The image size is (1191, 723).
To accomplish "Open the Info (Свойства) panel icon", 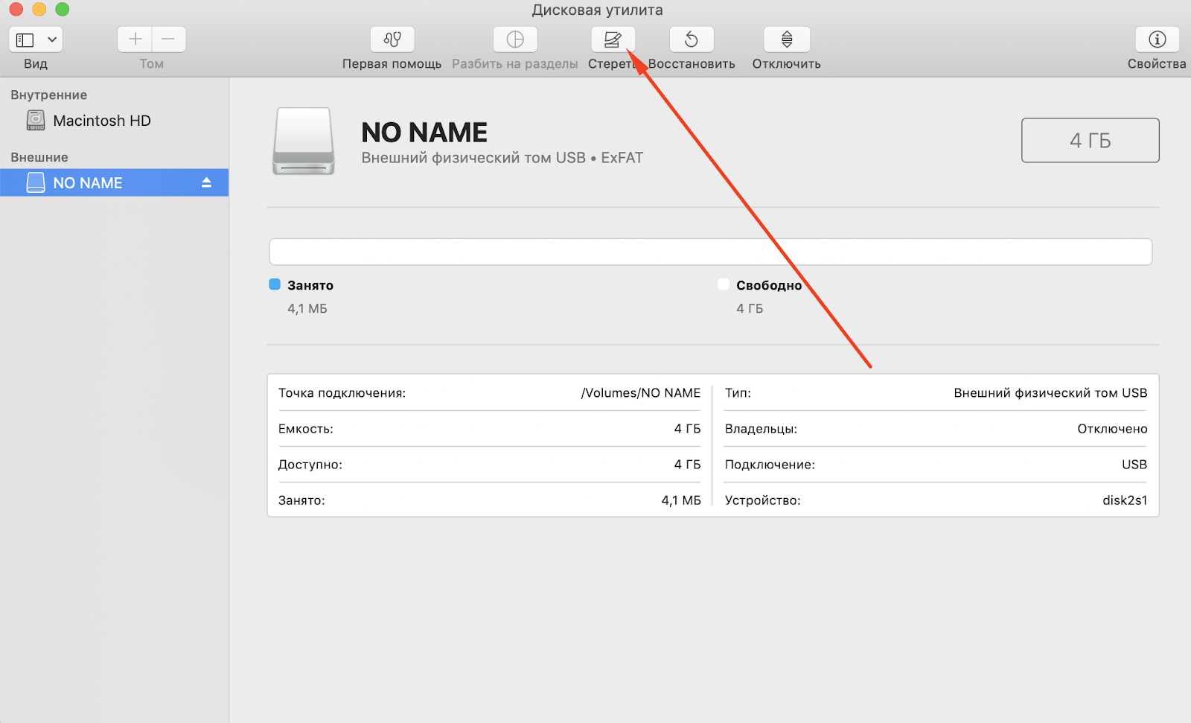I will pos(1157,39).
